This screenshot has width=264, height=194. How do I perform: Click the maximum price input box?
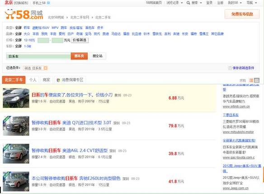tap(57, 40)
